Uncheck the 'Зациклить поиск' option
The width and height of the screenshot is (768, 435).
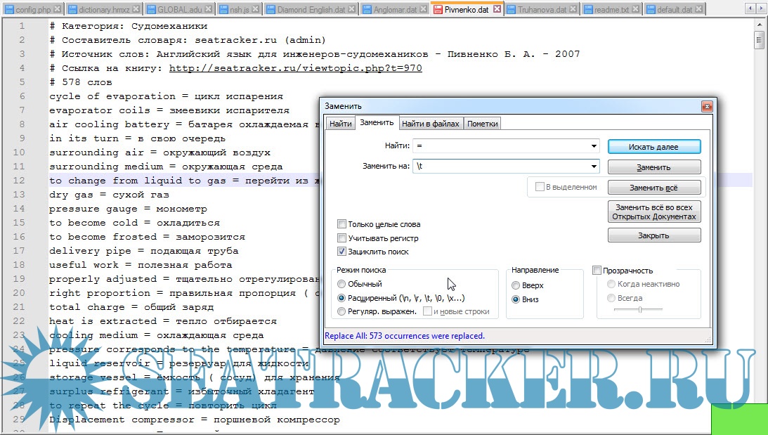(342, 252)
